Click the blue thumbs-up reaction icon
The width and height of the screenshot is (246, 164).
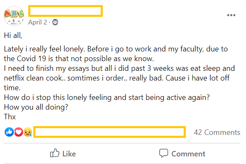click(9, 132)
